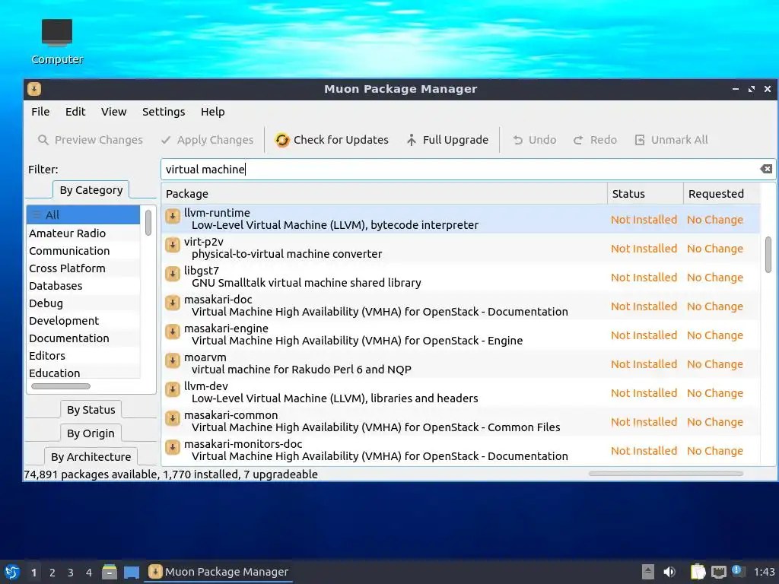Click the libgst7 package icon
Viewport: 779px width, 584px height.
173,274
